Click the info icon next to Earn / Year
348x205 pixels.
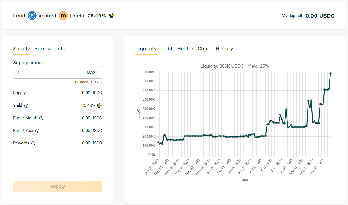[x=37, y=131]
